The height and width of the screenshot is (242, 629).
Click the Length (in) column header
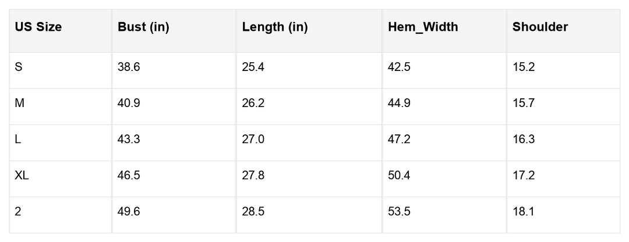[x=275, y=27]
